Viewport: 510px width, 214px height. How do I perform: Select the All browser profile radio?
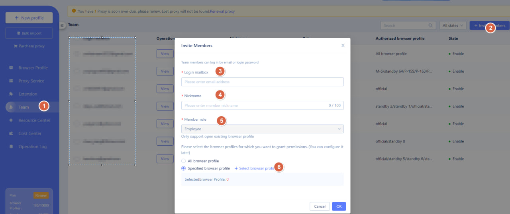point(183,161)
